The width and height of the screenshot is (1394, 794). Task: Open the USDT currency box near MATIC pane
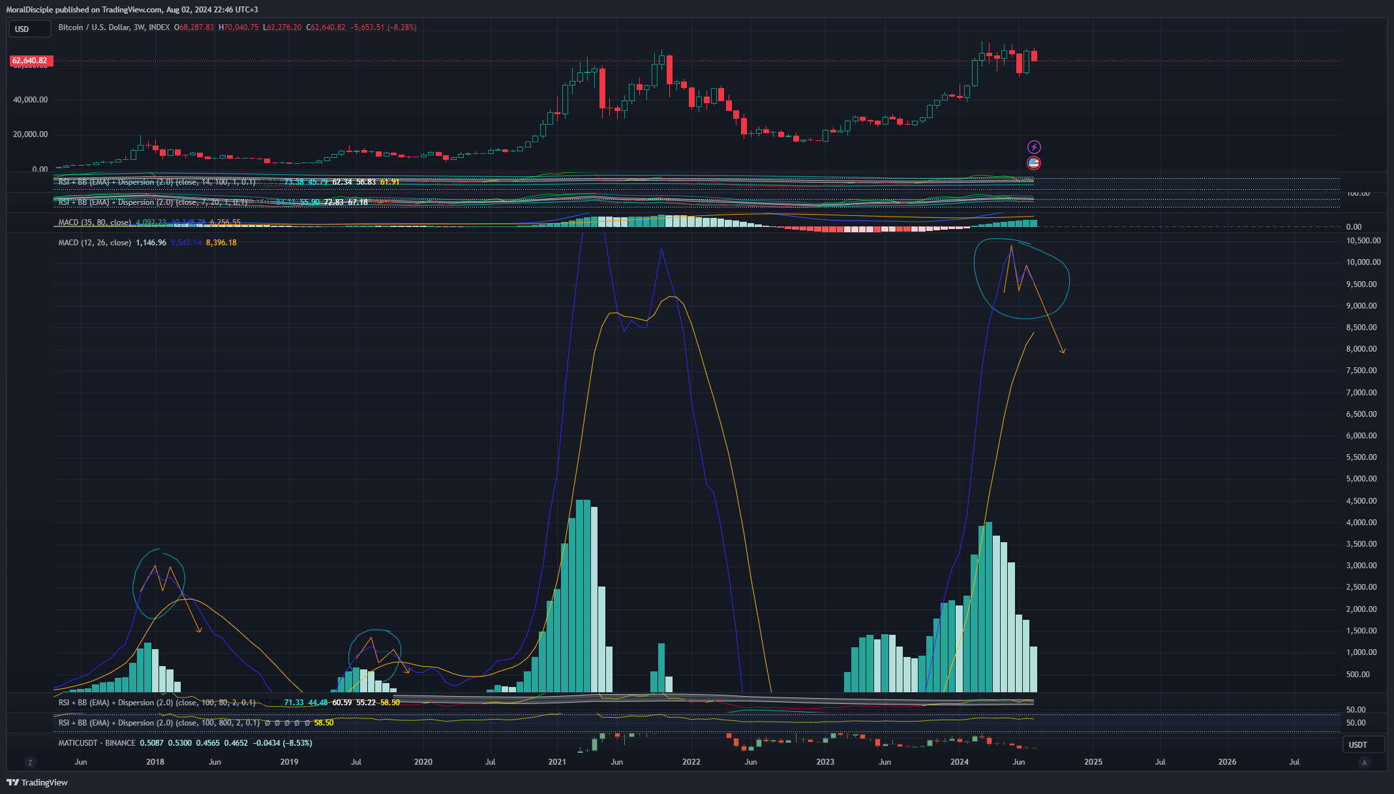pyautogui.click(x=1365, y=744)
